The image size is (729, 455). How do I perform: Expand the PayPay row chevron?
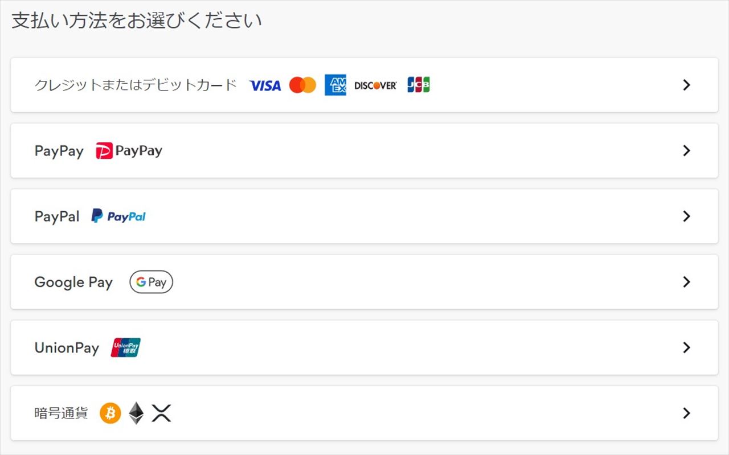coord(686,150)
